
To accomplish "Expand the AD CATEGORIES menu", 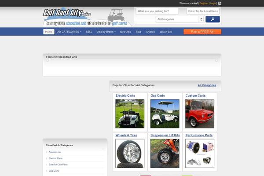I will (69, 32).
